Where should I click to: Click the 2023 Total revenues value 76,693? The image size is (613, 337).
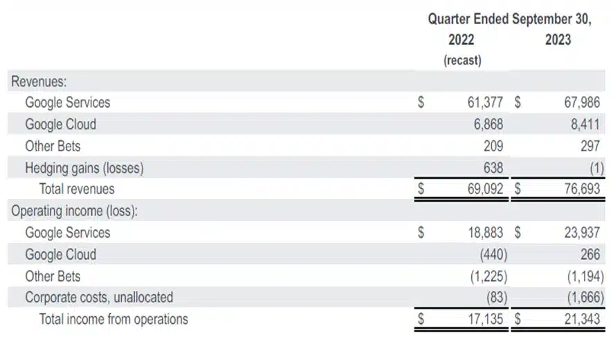point(582,189)
